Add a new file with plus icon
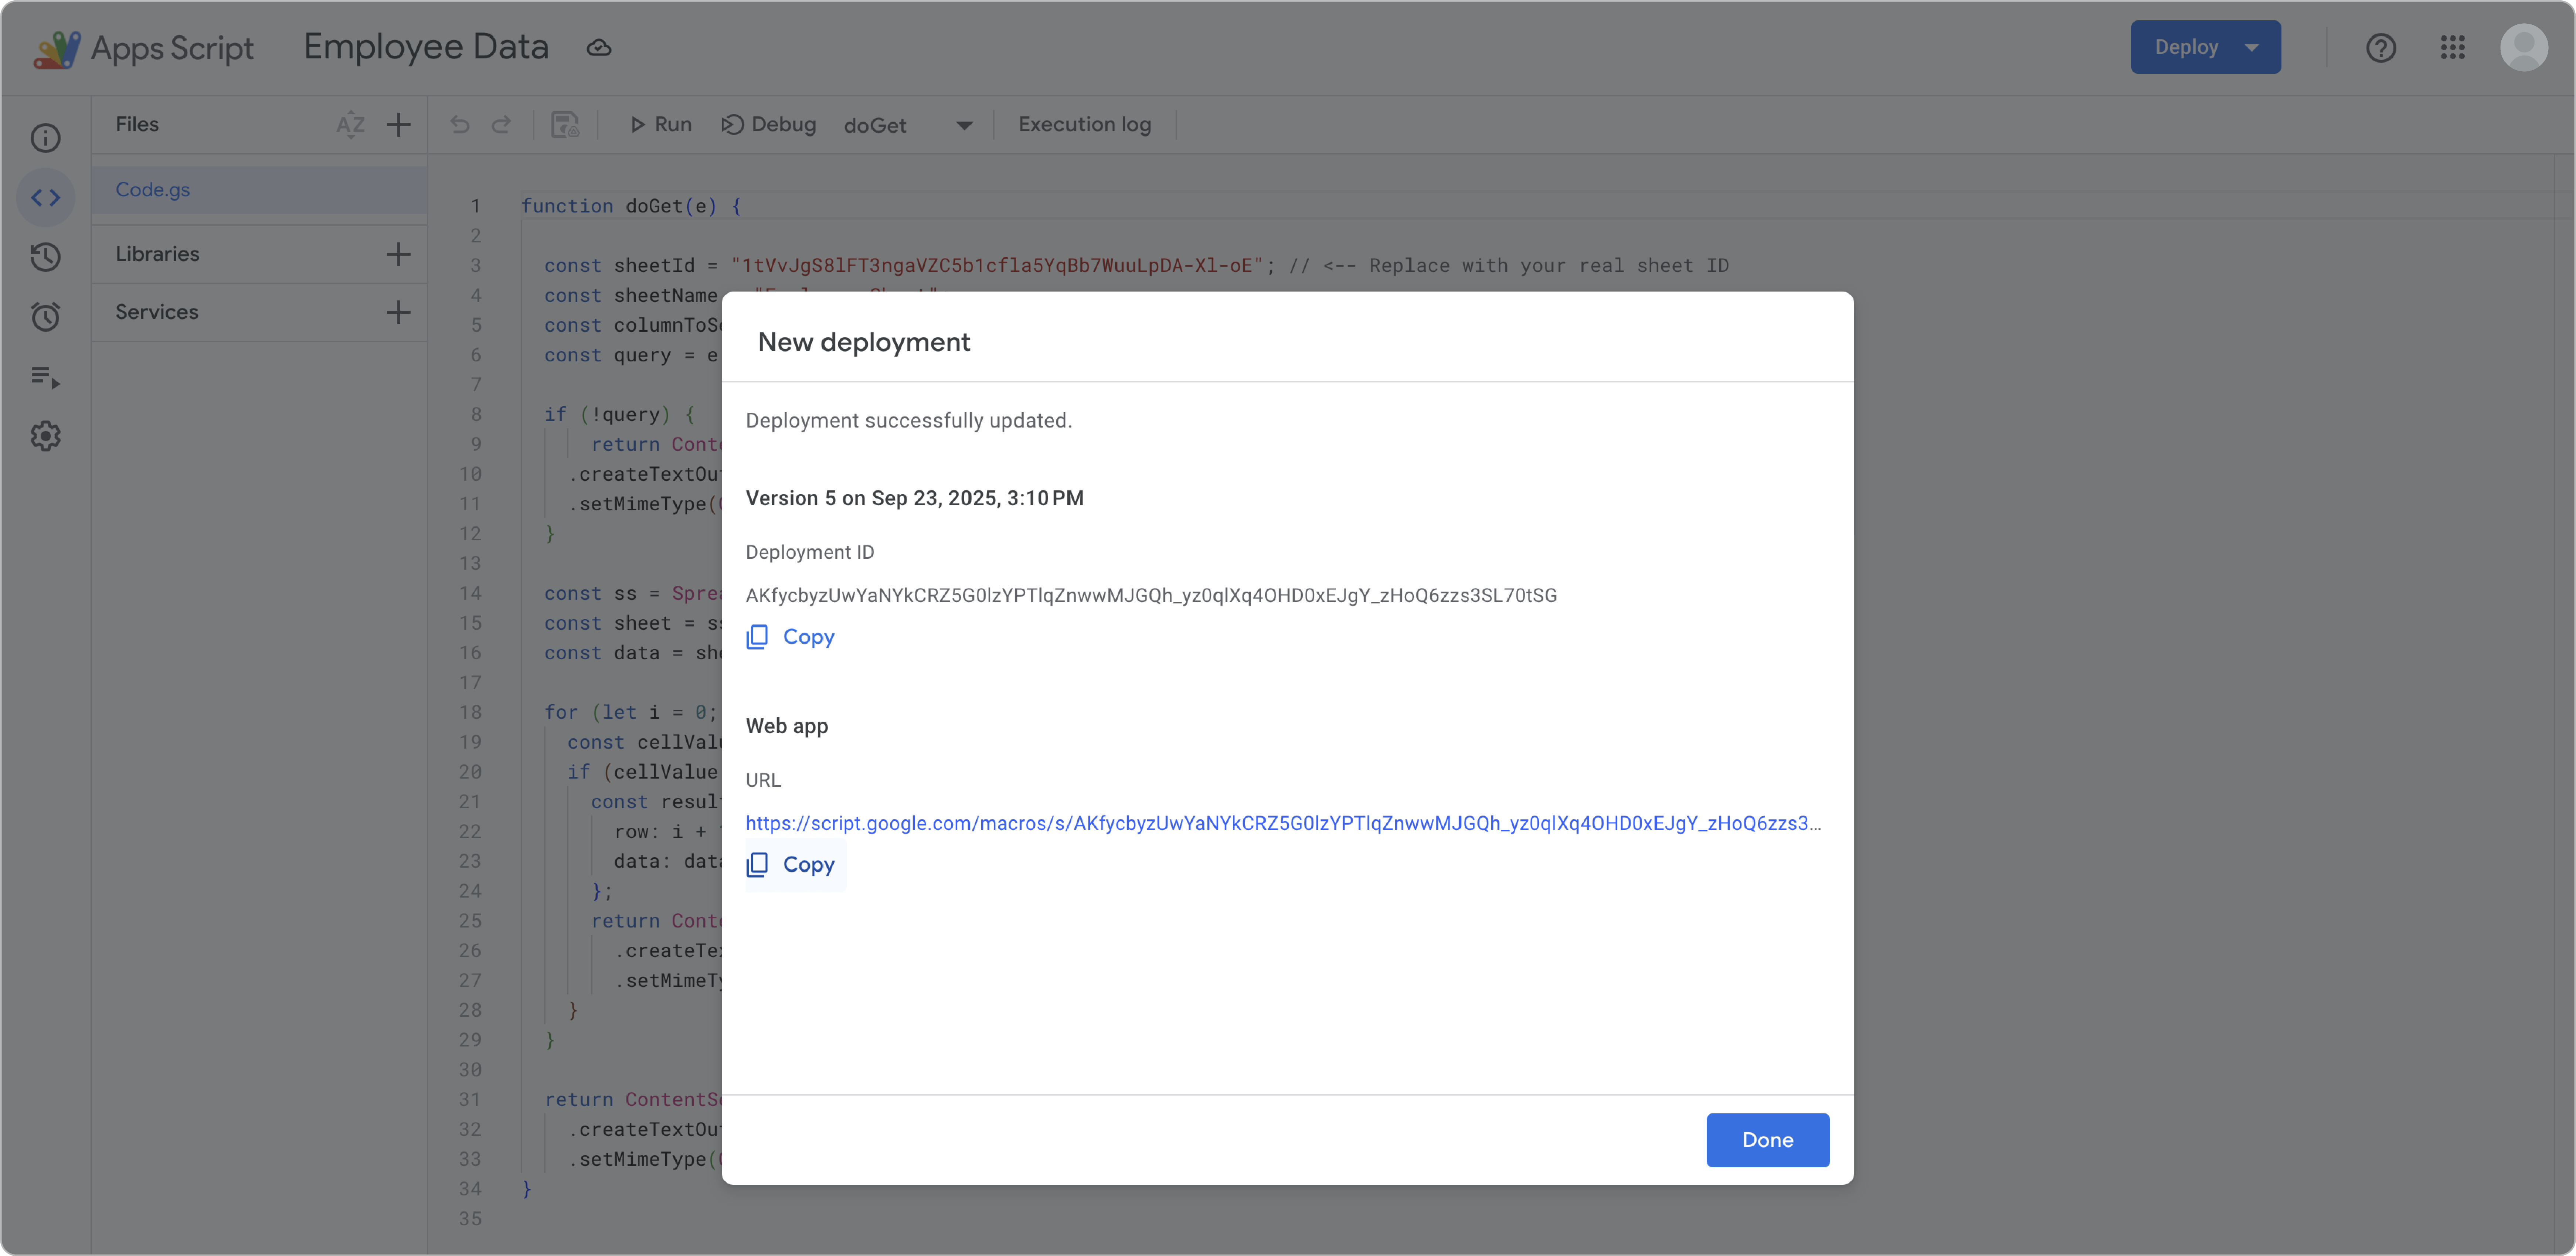2576x1256 pixels. tap(398, 125)
